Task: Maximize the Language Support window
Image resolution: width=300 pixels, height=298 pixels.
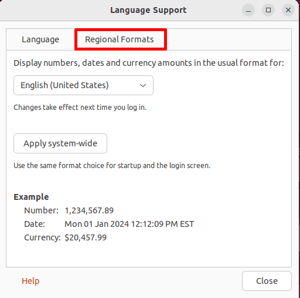Action: pos(268,10)
